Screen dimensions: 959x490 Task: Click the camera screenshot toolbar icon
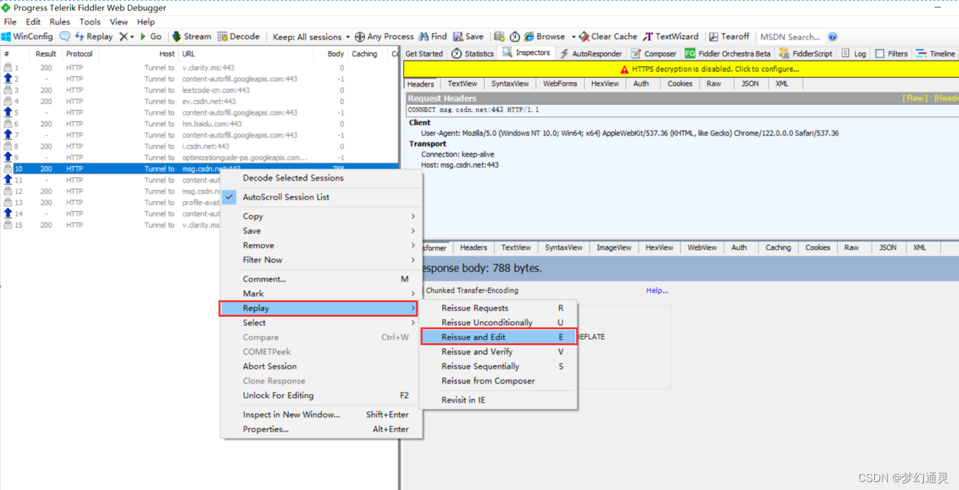click(x=499, y=37)
